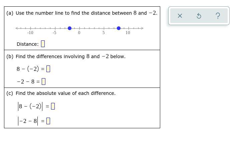This screenshot has height=152, width=237.
Task: Click the 0 label on the number line
Action: pyautogui.click(x=79, y=33)
